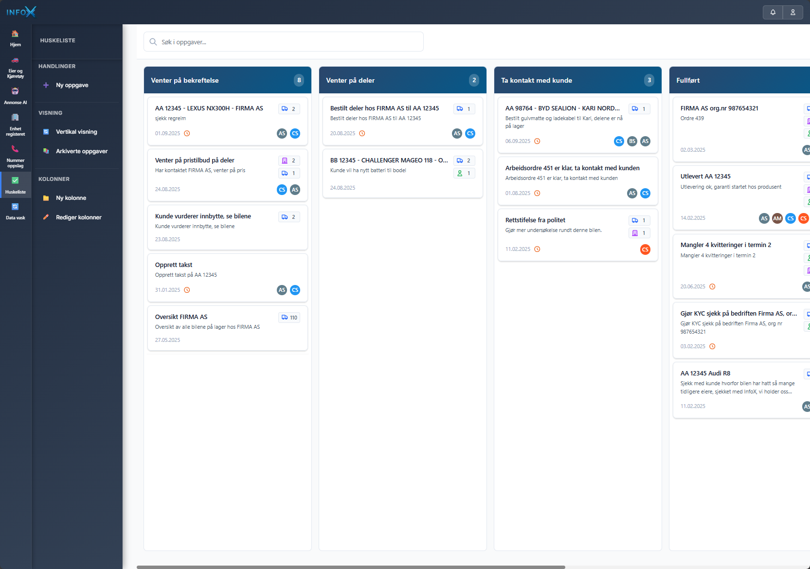
Task: Open the Hjem home icon
Action: [x=15, y=34]
